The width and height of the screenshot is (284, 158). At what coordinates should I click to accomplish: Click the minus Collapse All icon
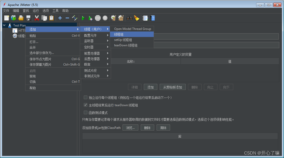click(67, 18)
